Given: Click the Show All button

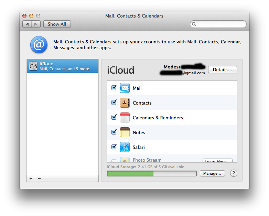Looking at the screenshot, I should [x=57, y=24].
